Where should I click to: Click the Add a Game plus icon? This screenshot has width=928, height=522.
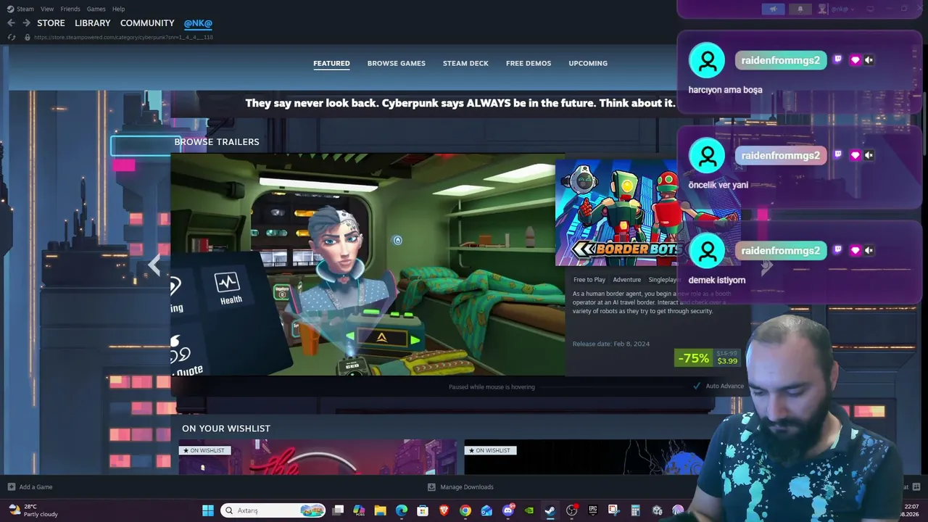pyautogui.click(x=11, y=487)
